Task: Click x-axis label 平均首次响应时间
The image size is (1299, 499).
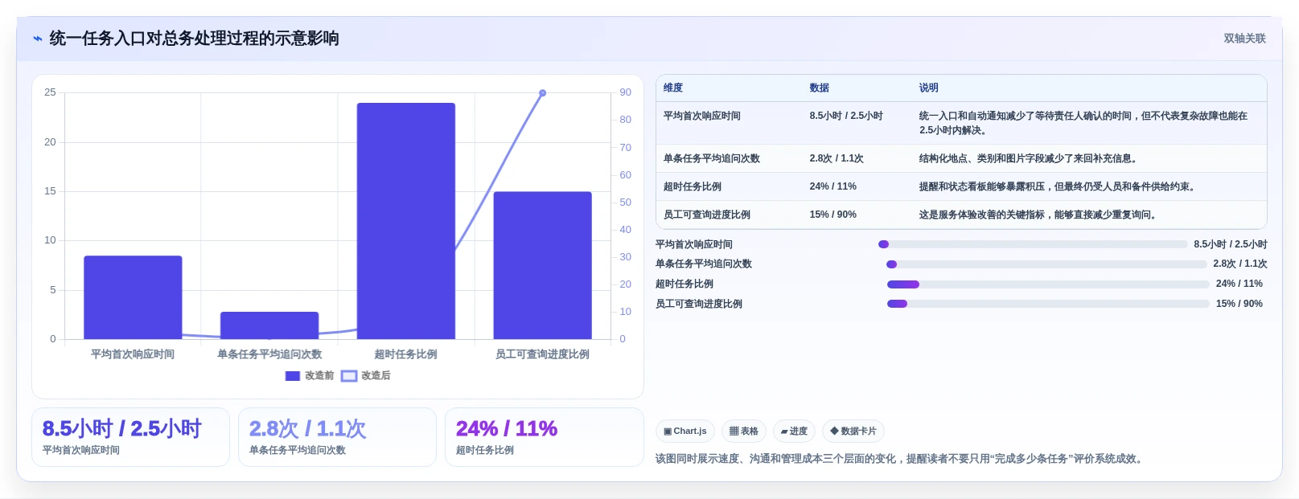Action: tap(133, 354)
